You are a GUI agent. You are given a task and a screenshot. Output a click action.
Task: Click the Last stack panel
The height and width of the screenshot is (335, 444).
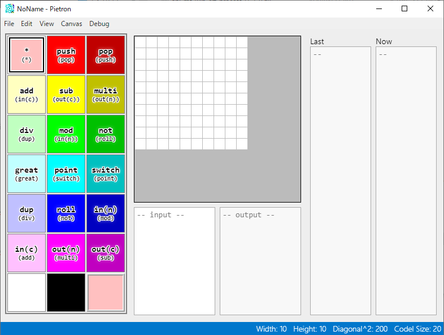[x=341, y=181]
